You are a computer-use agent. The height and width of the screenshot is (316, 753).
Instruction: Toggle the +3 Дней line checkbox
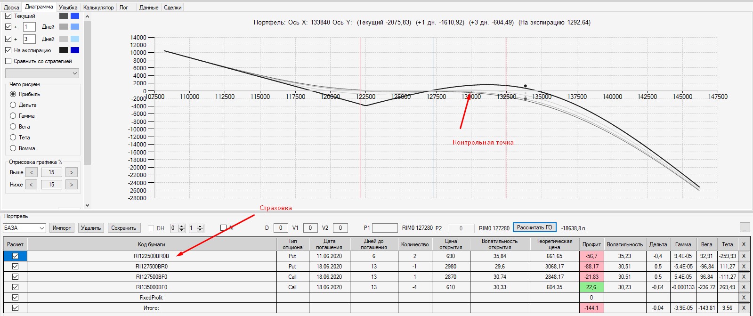(x=8, y=39)
